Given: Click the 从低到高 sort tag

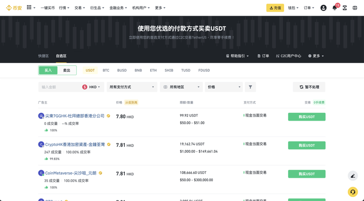Looking at the screenshot, I should click(x=131, y=103).
